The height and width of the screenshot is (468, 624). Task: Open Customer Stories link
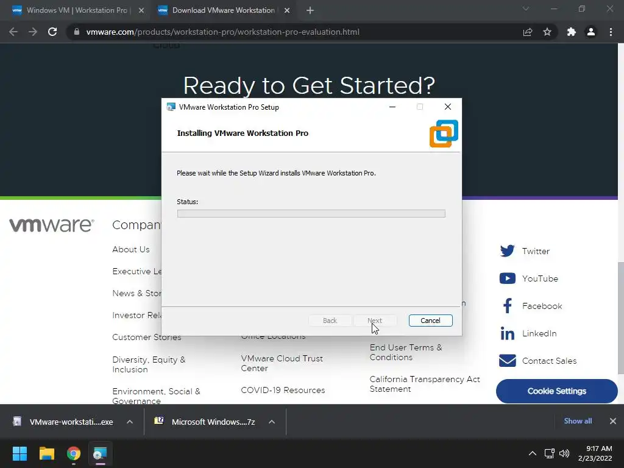pyautogui.click(x=146, y=337)
